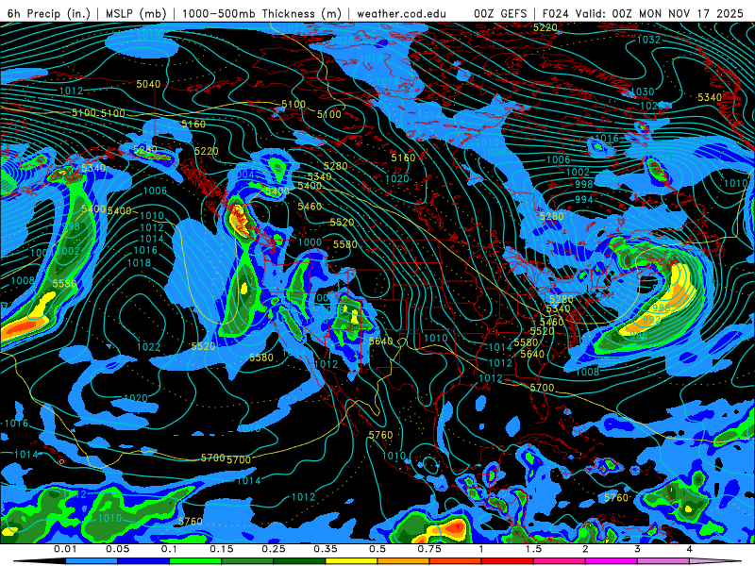
Task: Click the 988 low pressure label
Action: click(662, 308)
